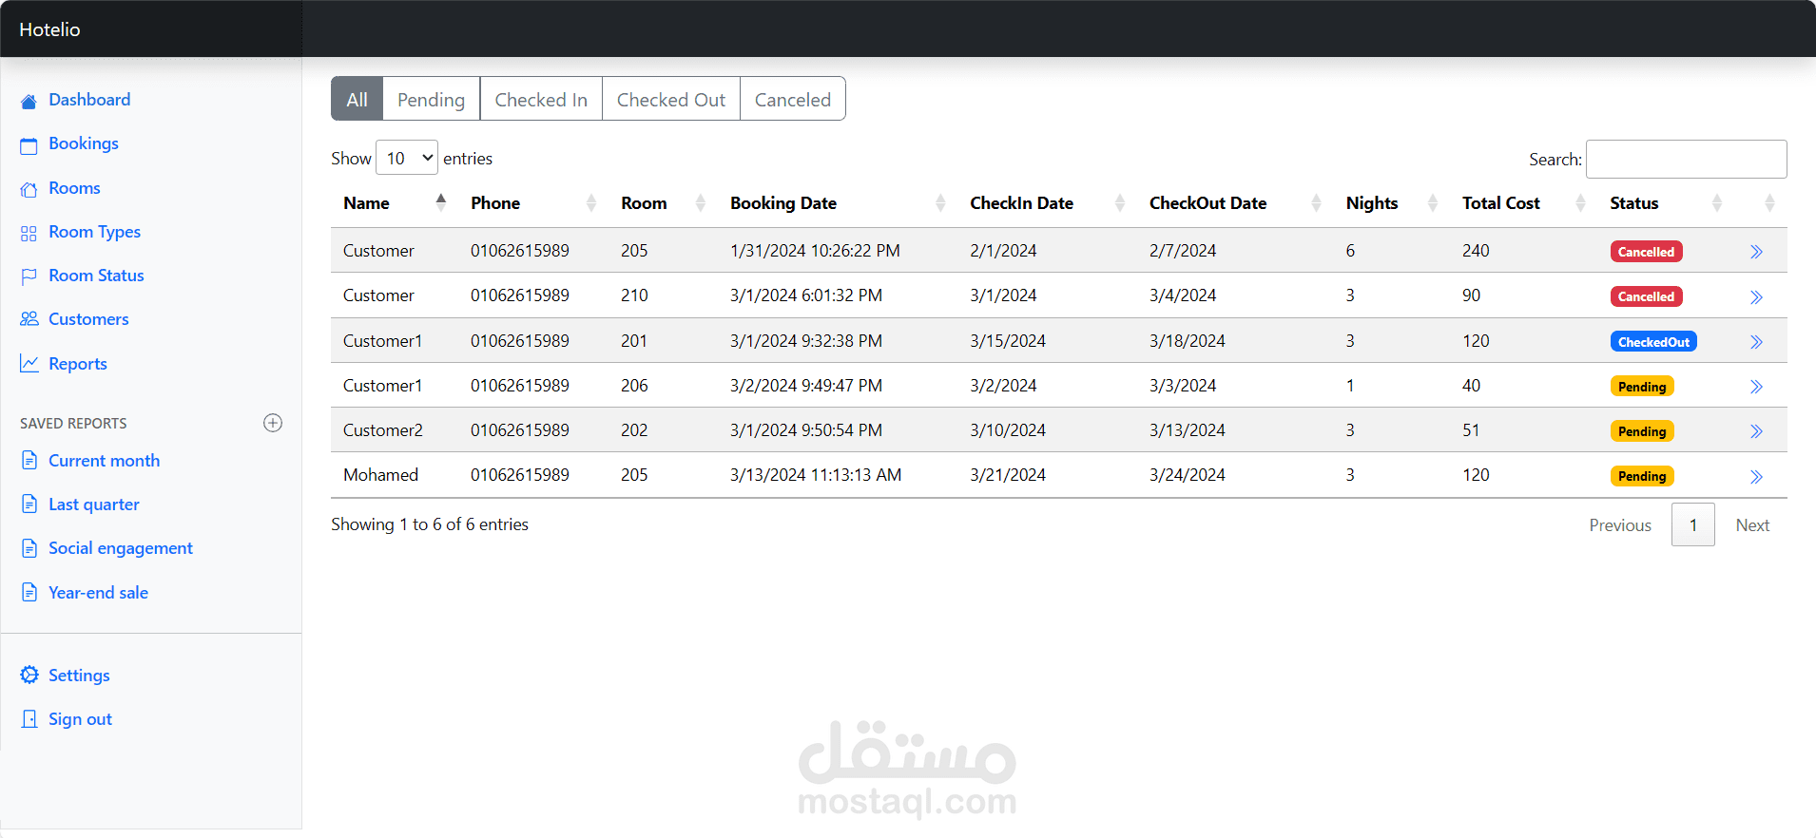Open the Rooms link
1816x838 pixels.
[74, 188]
